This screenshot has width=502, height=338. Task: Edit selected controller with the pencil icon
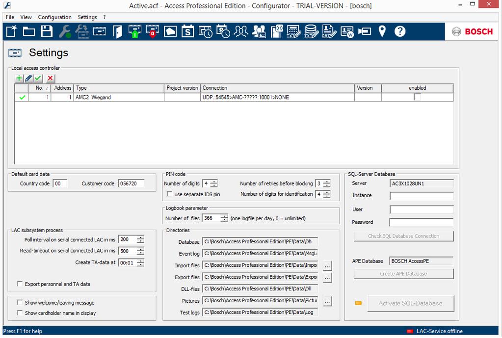29,78
